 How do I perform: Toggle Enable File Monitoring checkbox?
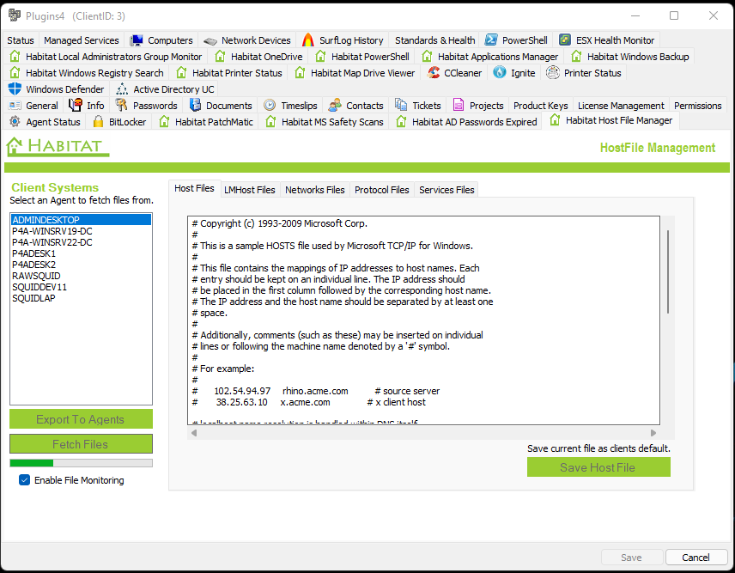(24, 479)
